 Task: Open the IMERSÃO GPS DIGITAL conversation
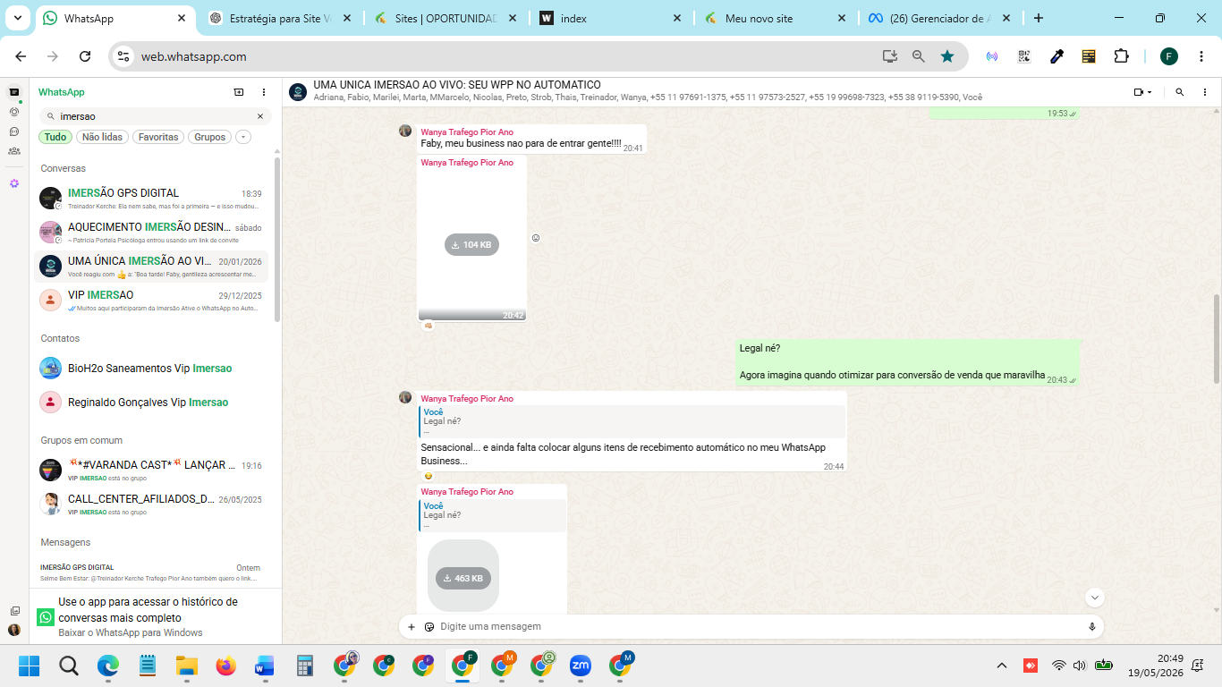152,198
